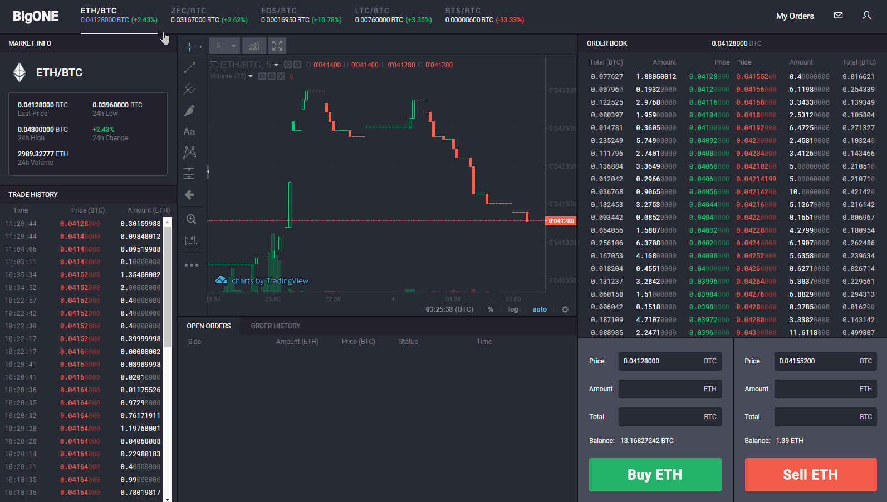Select the text annotation tool
887x502 pixels.
[189, 132]
